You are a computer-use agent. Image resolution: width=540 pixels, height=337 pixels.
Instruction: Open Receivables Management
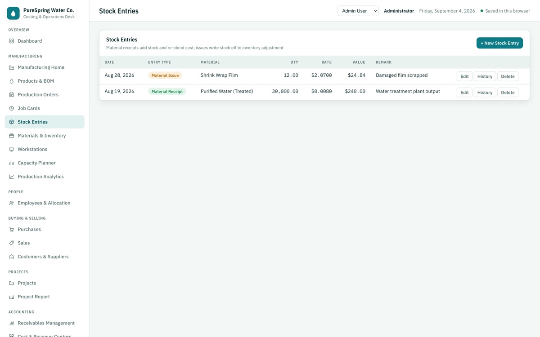45,323
